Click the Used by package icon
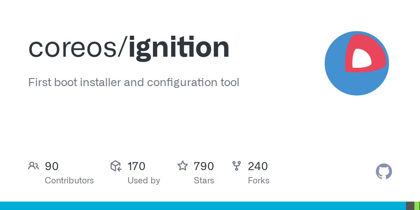This screenshot has width=420, height=210. 116,166
